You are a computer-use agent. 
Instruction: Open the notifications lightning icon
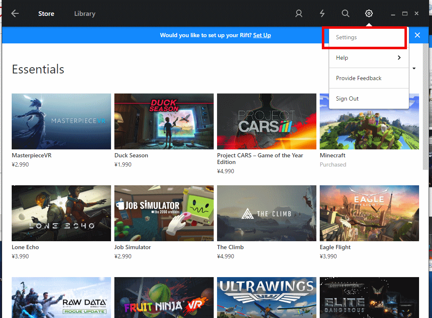pyautogui.click(x=322, y=13)
